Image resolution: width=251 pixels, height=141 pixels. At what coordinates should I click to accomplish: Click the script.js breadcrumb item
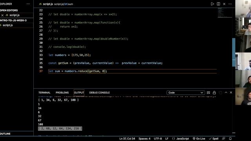point(58,4)
